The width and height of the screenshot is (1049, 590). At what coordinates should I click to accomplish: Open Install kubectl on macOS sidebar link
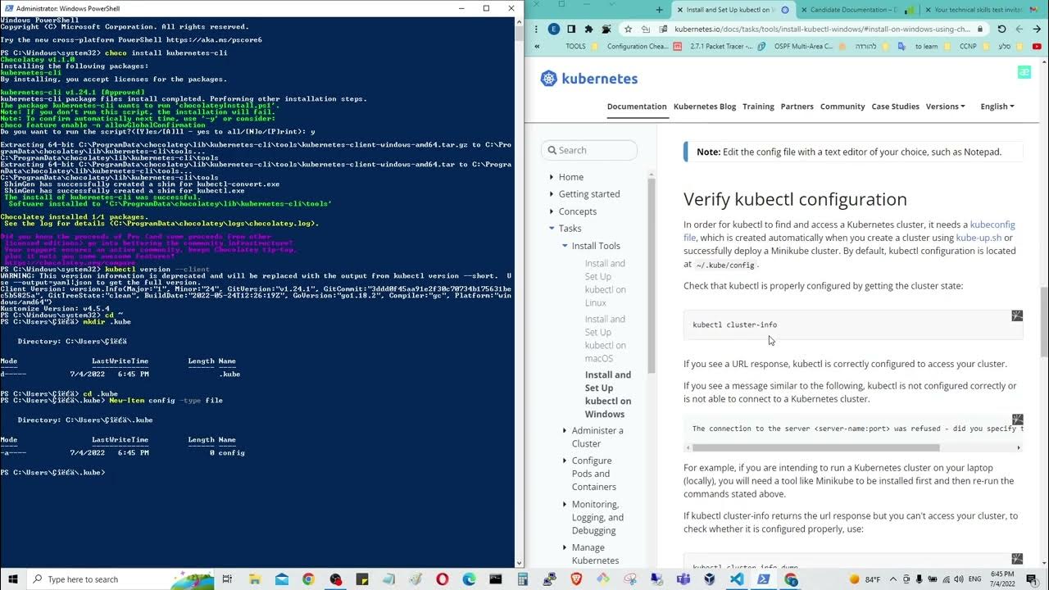[606, 338]
